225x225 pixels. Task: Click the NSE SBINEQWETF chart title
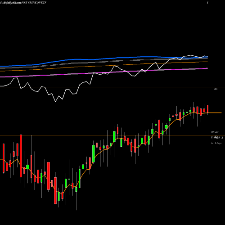tap(35, 3)
